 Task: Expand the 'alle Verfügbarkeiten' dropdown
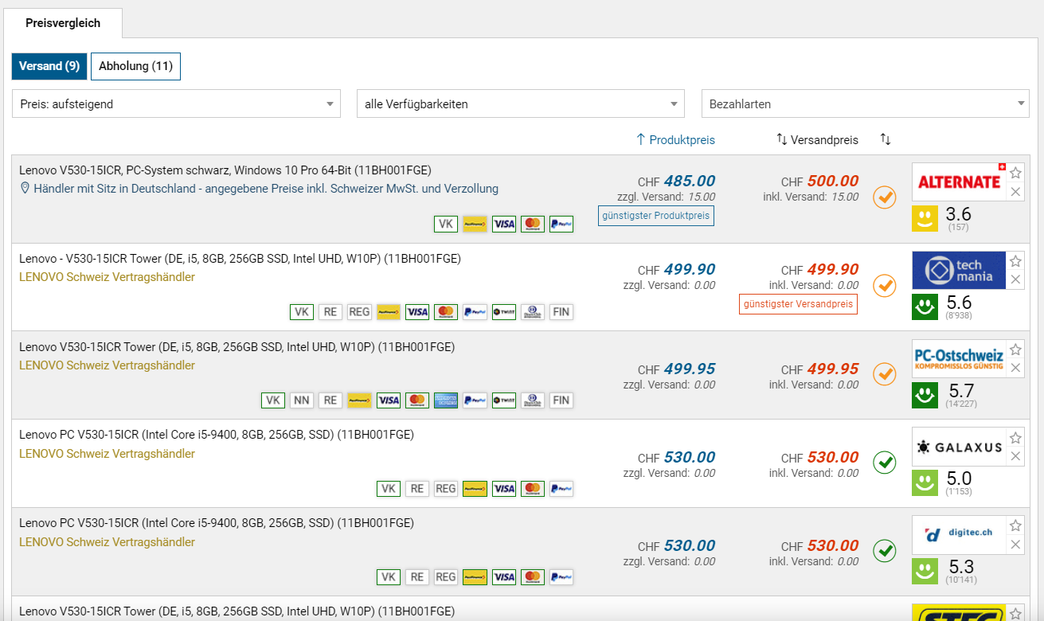coord(520,104)
